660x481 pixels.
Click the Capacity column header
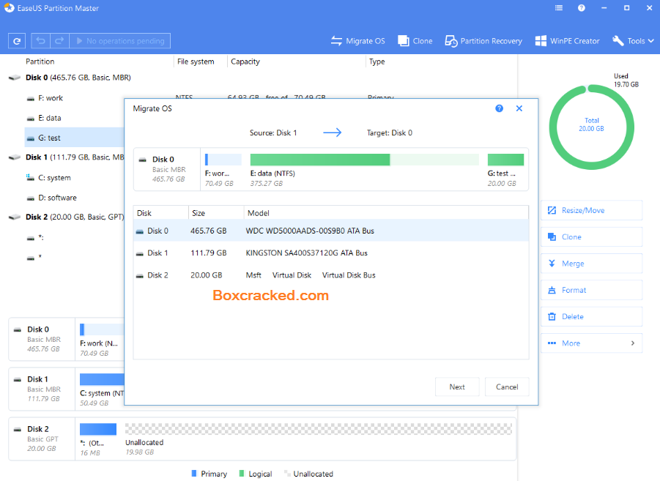tap(245, 61)
